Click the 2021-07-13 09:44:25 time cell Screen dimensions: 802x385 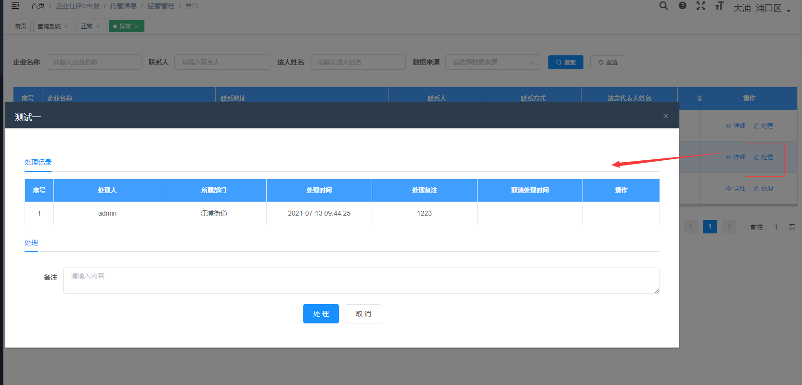click(x=319, y=213)
